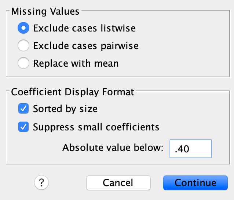Click the Coefficient Display Format group heading
The height and width of the screenshot is (200, 234).
(x=73, y=92)
